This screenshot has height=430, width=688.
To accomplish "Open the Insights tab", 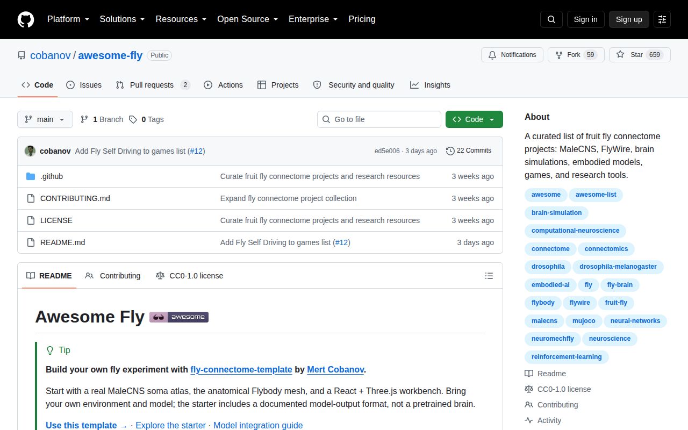I will [430, 85].
